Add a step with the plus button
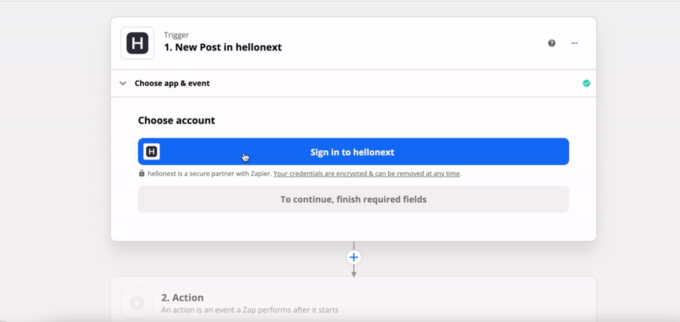Screen dimensions: 680x322 (353, 257)
